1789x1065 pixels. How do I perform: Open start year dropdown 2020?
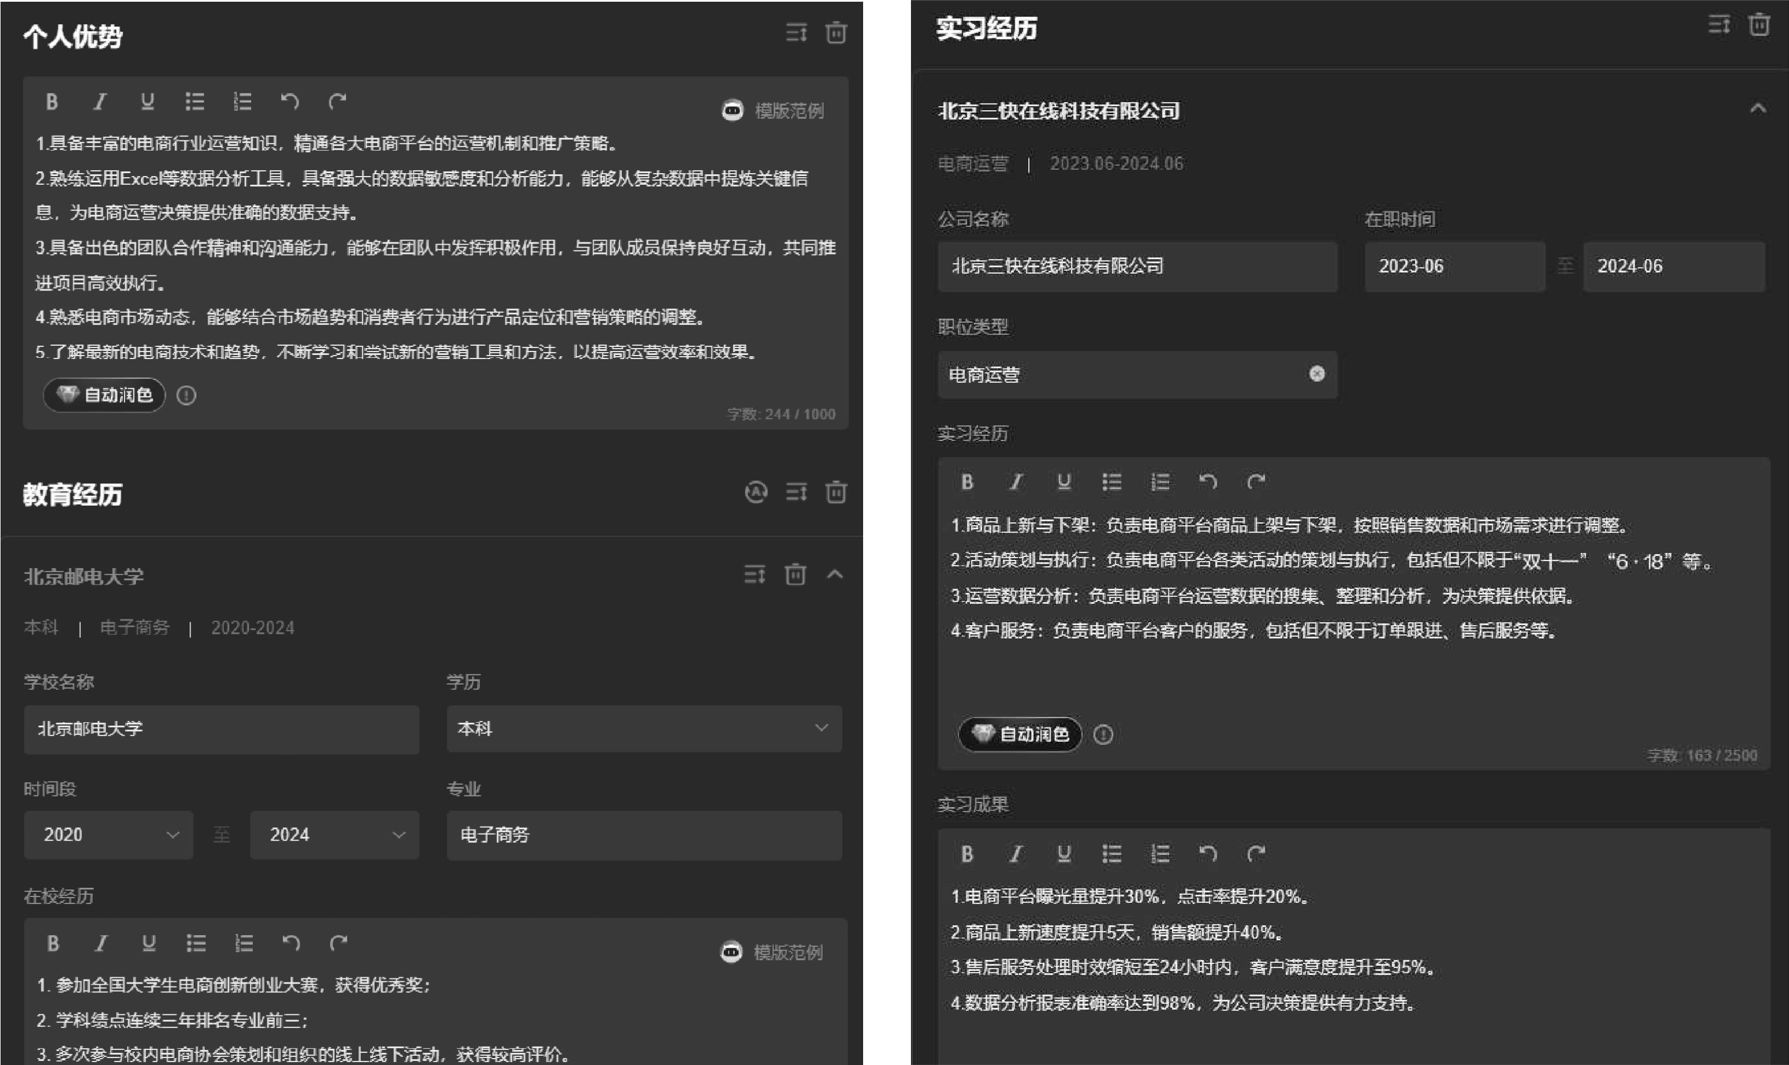point(109,835)
